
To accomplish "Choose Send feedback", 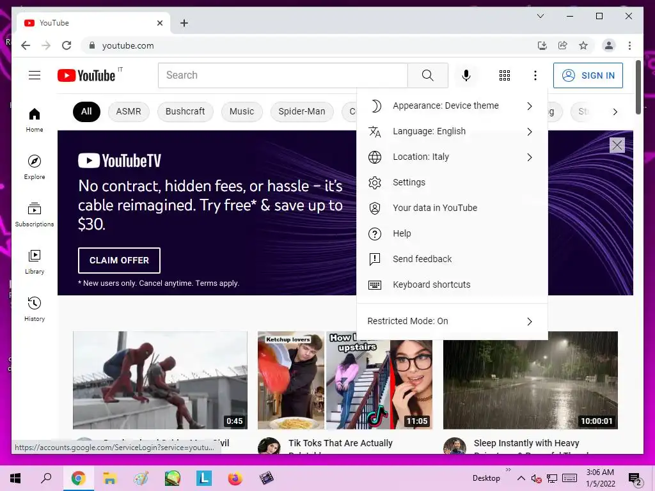I will [452, 259].
